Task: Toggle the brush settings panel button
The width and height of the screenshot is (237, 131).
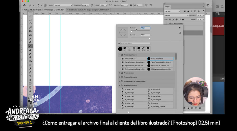Action: tap(45, 5)
